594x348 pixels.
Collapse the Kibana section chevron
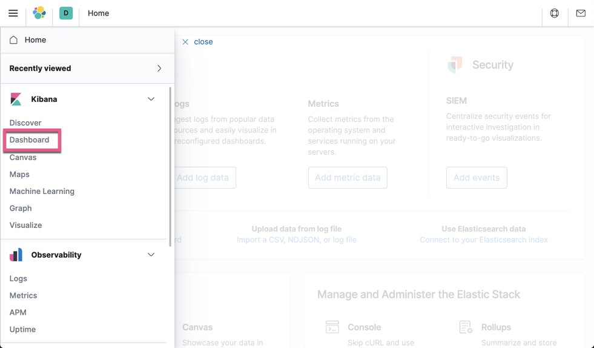pos(151,99)
